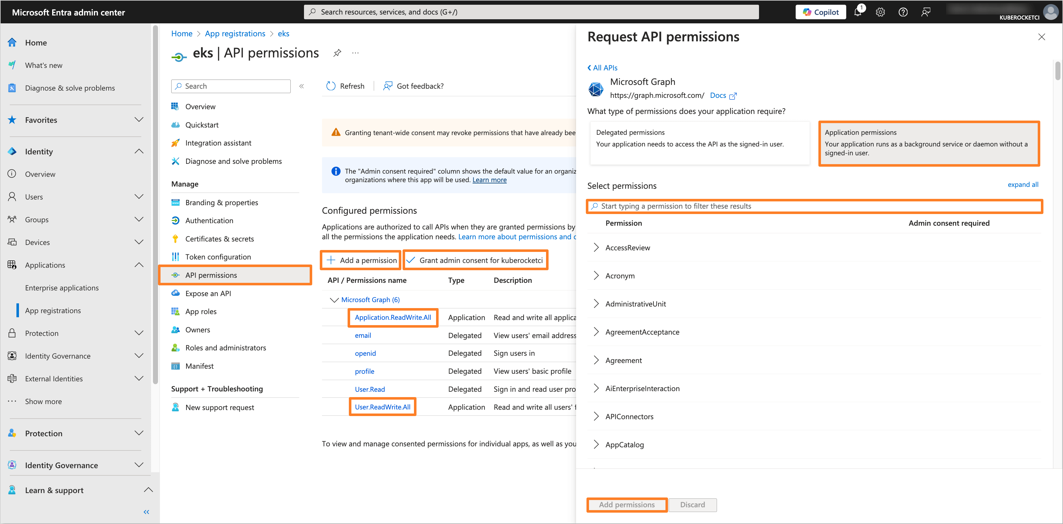1063x524 pixels.
Task: Navigate to App registrations breadcrumb
Action: point(235,33)
